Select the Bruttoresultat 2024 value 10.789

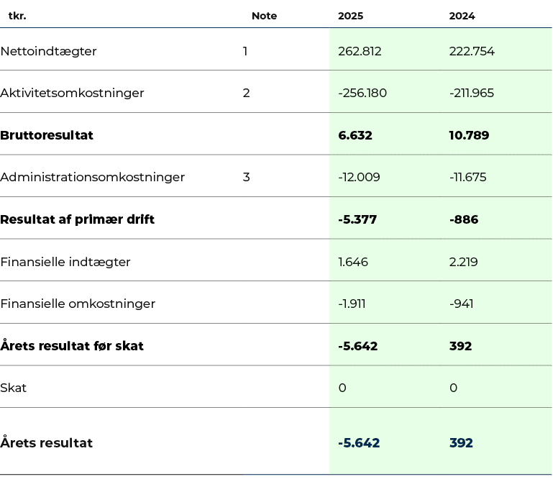(469, 135)
